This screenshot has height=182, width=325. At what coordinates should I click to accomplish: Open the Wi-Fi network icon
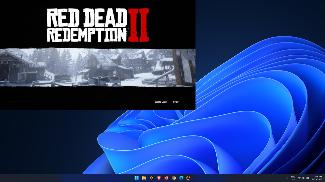tap(300, 178)
